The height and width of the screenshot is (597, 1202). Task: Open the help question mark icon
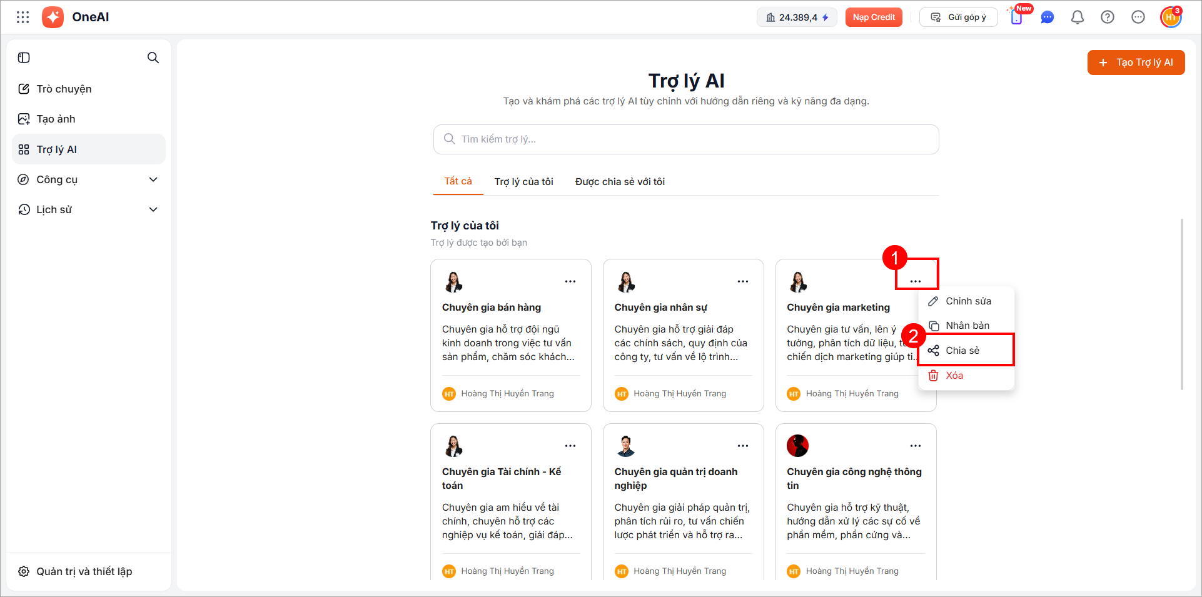[1108, 18]
